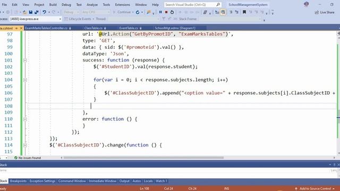The image size is (340, 191).
Task: Open the Continue button dropdown arrow
Action: tap(133, 12)
